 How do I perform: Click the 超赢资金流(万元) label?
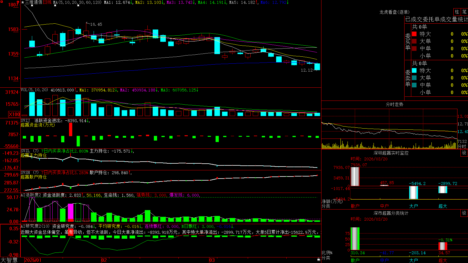38,125
